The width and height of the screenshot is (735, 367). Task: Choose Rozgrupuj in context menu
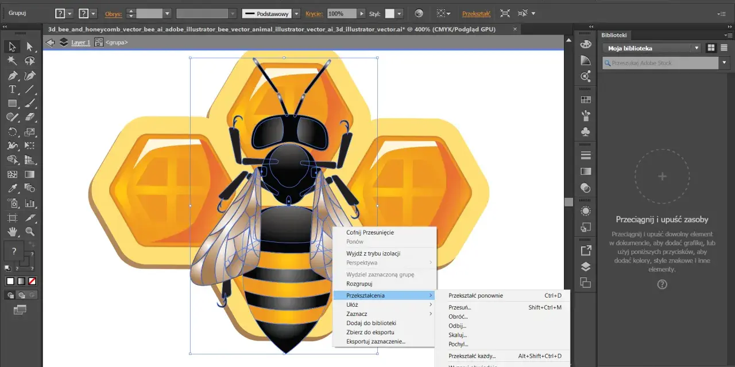coord(359,283)
